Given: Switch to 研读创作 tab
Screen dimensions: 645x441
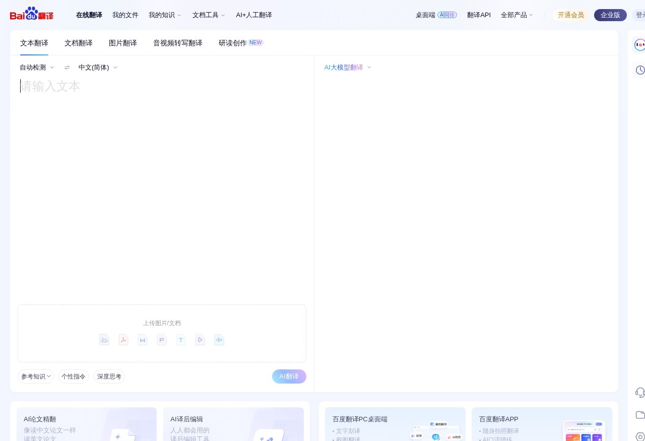Looking at the screenshot, I should tap(241, 43).
